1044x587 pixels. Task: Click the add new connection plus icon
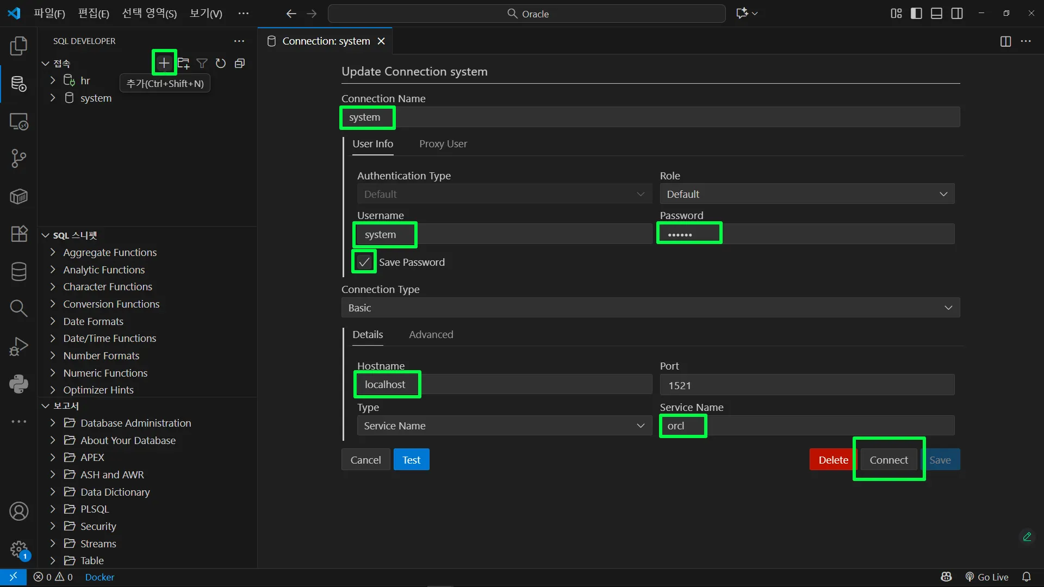[164, 63]
